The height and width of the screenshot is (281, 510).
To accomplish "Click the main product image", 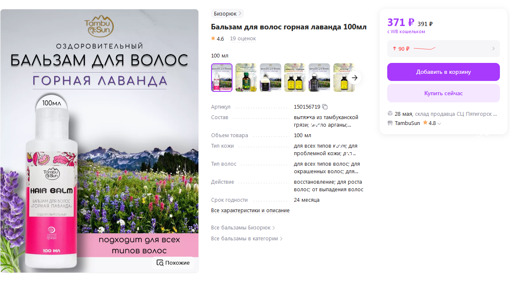I will point(99,141).
